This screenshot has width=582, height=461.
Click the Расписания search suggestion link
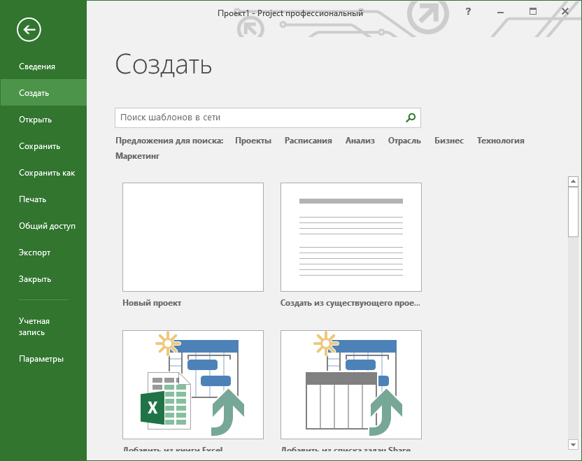[308, 141]
